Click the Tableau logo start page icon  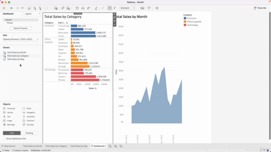4,8
